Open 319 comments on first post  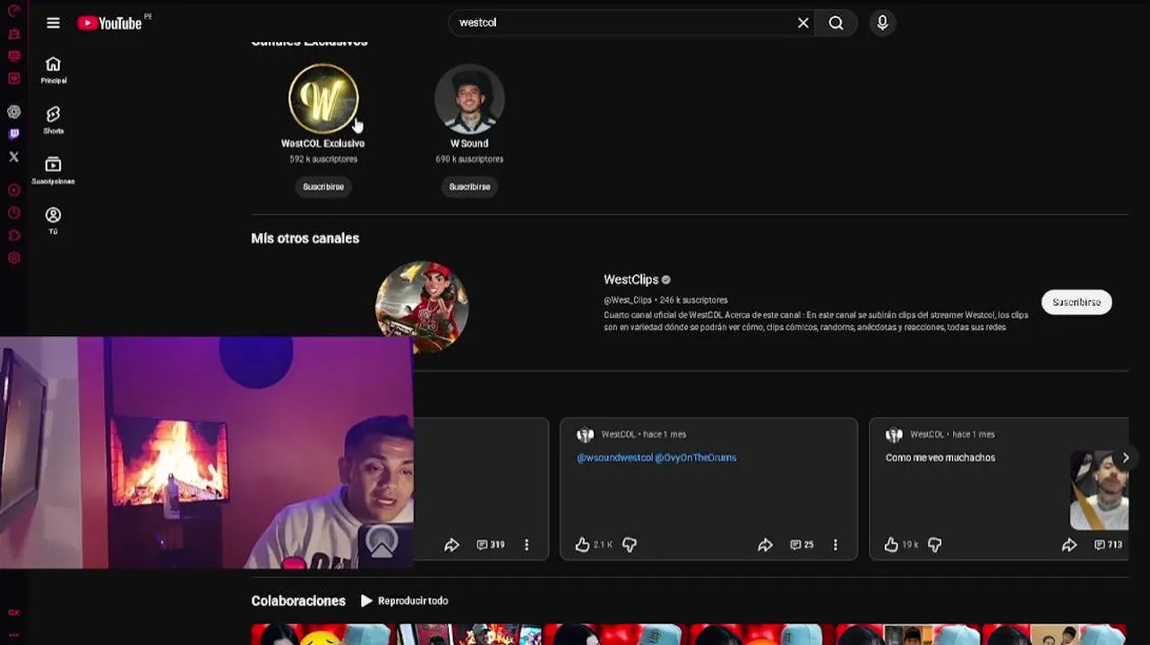[490, 545]
